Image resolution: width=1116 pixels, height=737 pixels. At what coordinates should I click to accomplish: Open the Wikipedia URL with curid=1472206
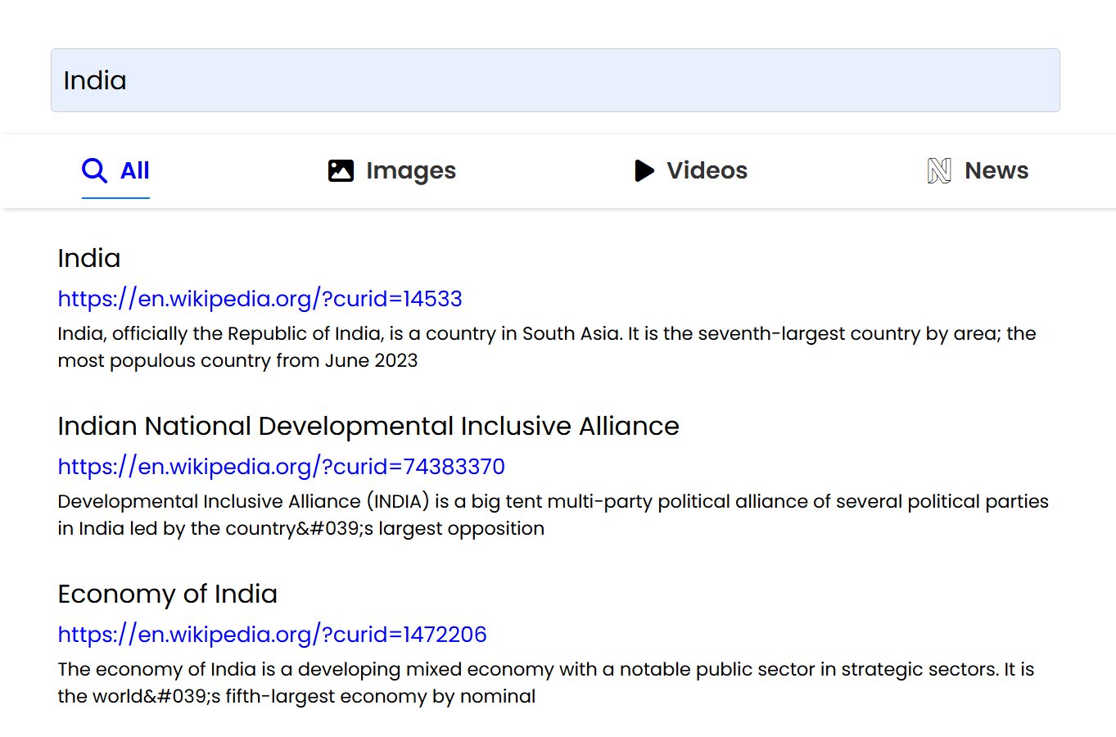273,635
